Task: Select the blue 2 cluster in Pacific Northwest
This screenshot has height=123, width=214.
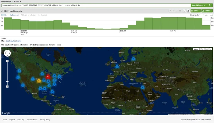Action: click(x=19, y=71)
